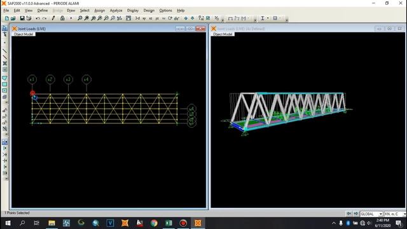Click the Windows Start button
The height and width of the screenshot is (229, 407).
tap(8, 223)
